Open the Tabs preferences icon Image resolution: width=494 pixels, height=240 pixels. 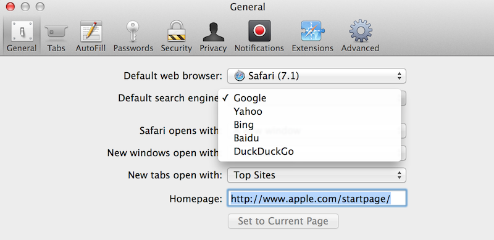(x=56, y=31)
